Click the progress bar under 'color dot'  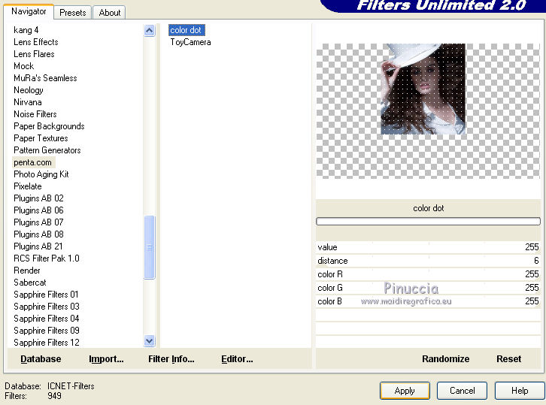pos(428,222)
